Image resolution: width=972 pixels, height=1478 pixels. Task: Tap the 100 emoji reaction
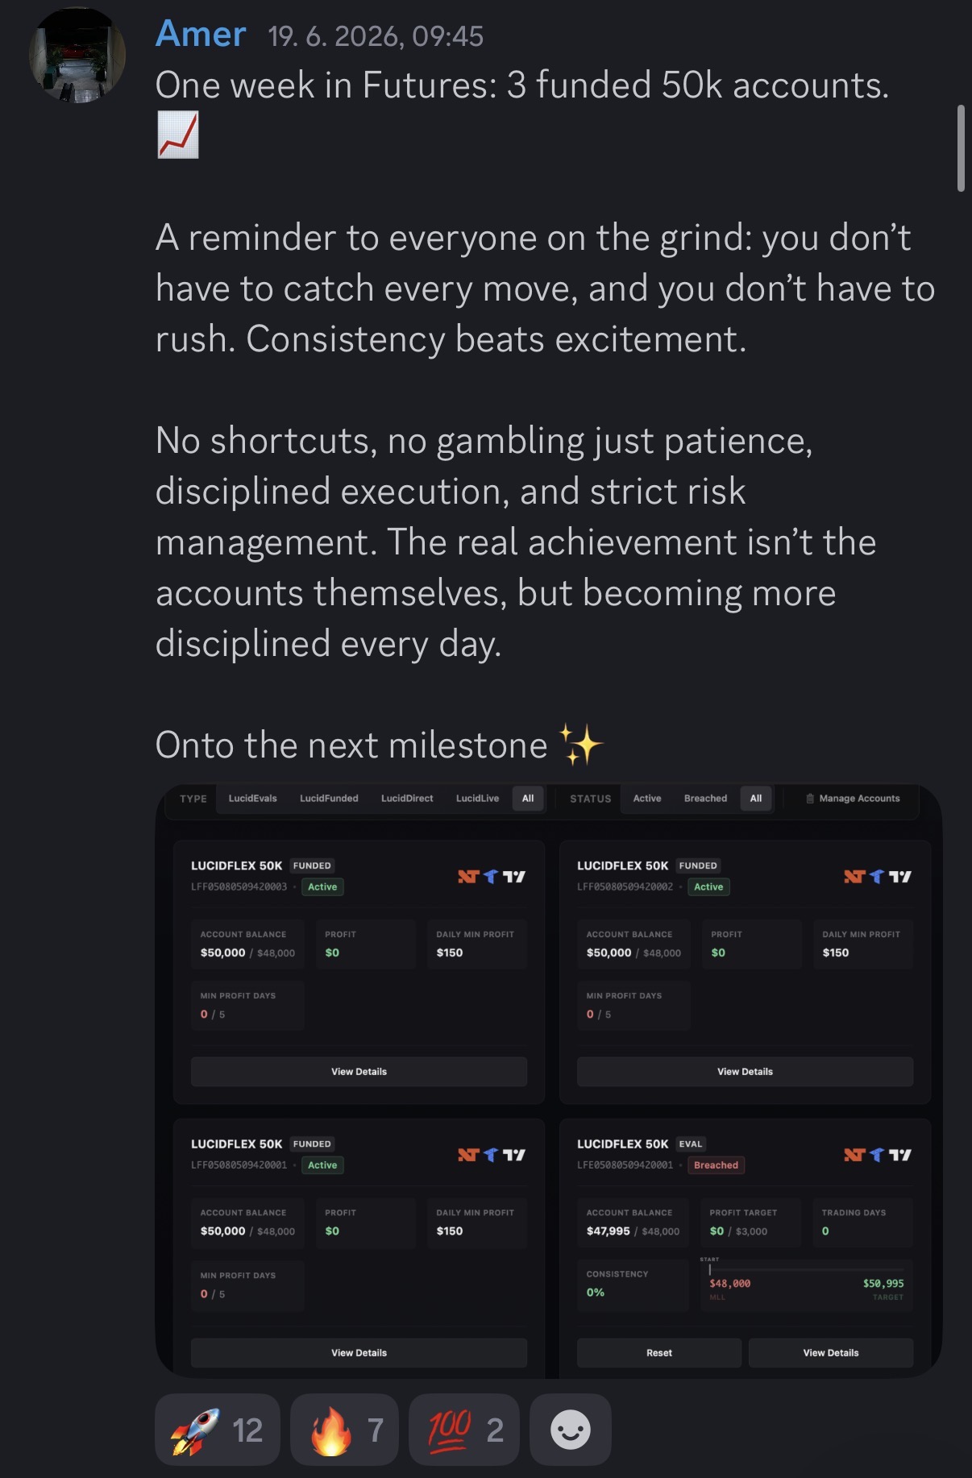(464, 1430)
